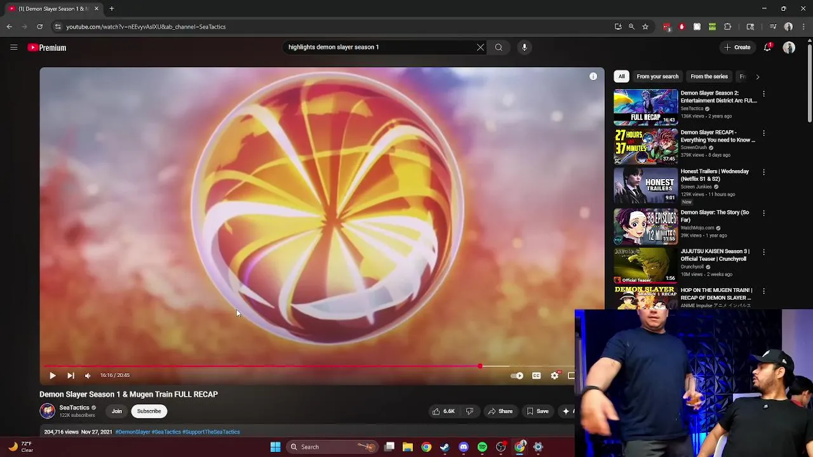Image resolution: width=813 pixels, height=457 pixels.
Task: Select the From the series chip
Action: pos(709,76)
